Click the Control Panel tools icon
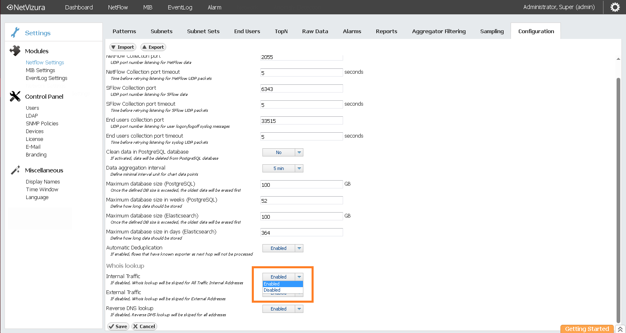 [x=15, y=96]
